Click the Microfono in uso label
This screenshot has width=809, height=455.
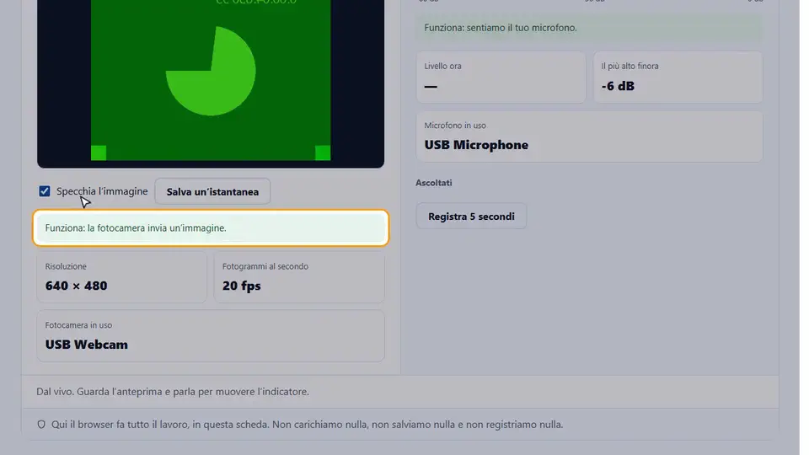(455, 126)
